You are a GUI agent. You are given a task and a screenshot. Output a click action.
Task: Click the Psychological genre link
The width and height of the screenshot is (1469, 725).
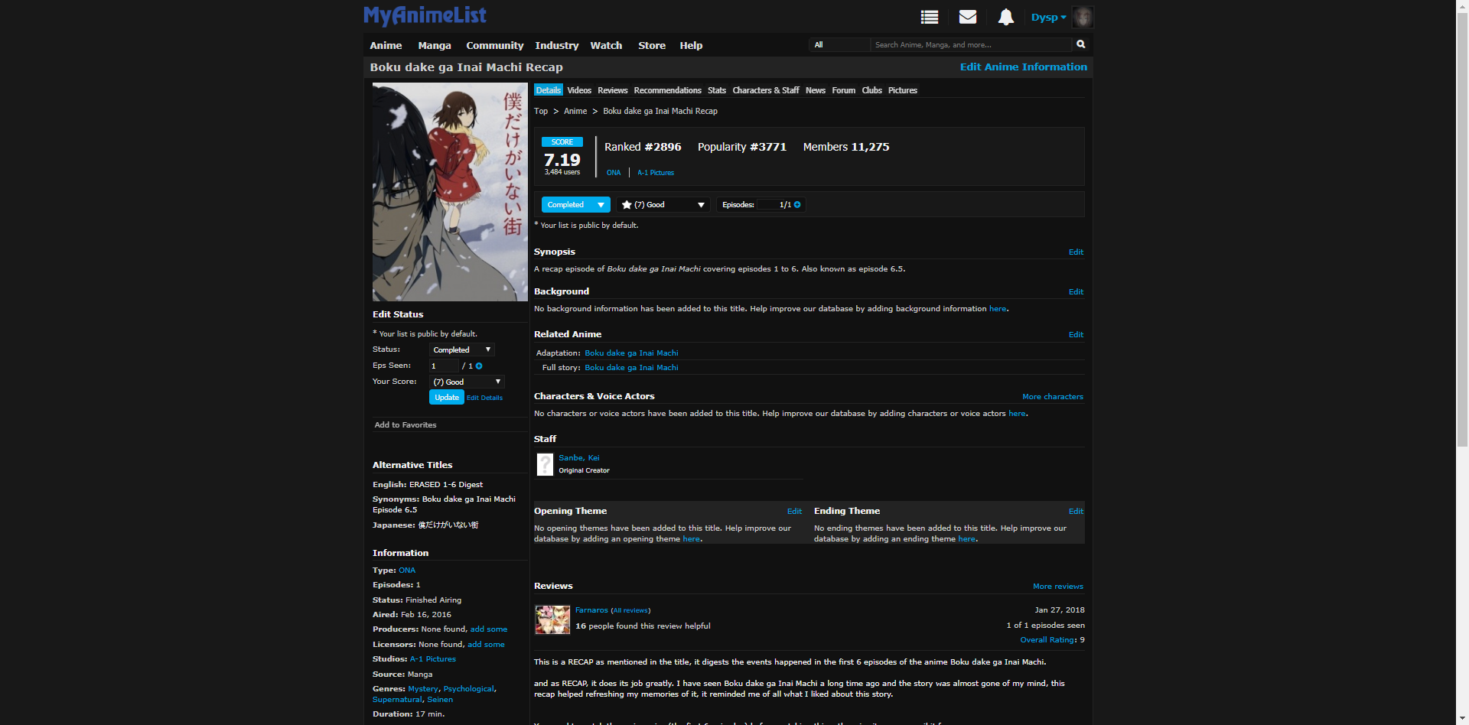pos(469,689)
